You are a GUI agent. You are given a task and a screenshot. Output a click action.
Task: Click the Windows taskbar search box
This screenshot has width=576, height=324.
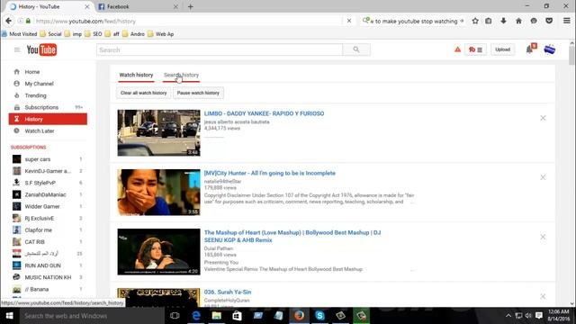[91, 316]
